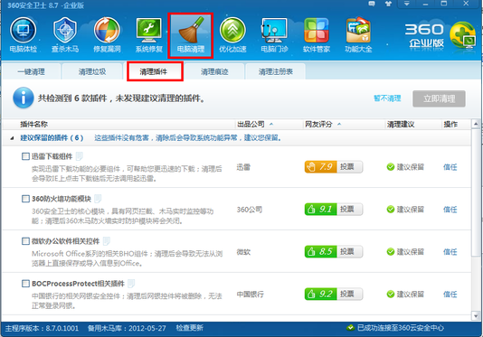Screen dimensions: 483x337
Task: Collapse the 建议保留的插件 (6) group
Action: click(12, 138)
